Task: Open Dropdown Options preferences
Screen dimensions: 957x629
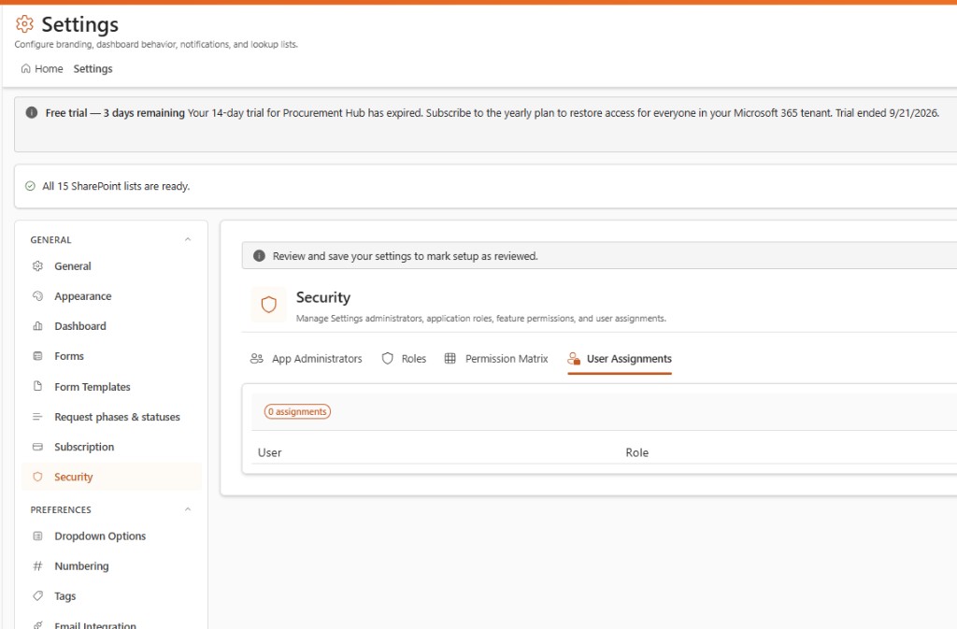Action: [x=112, y=536]
